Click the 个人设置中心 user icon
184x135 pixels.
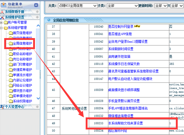2,107
